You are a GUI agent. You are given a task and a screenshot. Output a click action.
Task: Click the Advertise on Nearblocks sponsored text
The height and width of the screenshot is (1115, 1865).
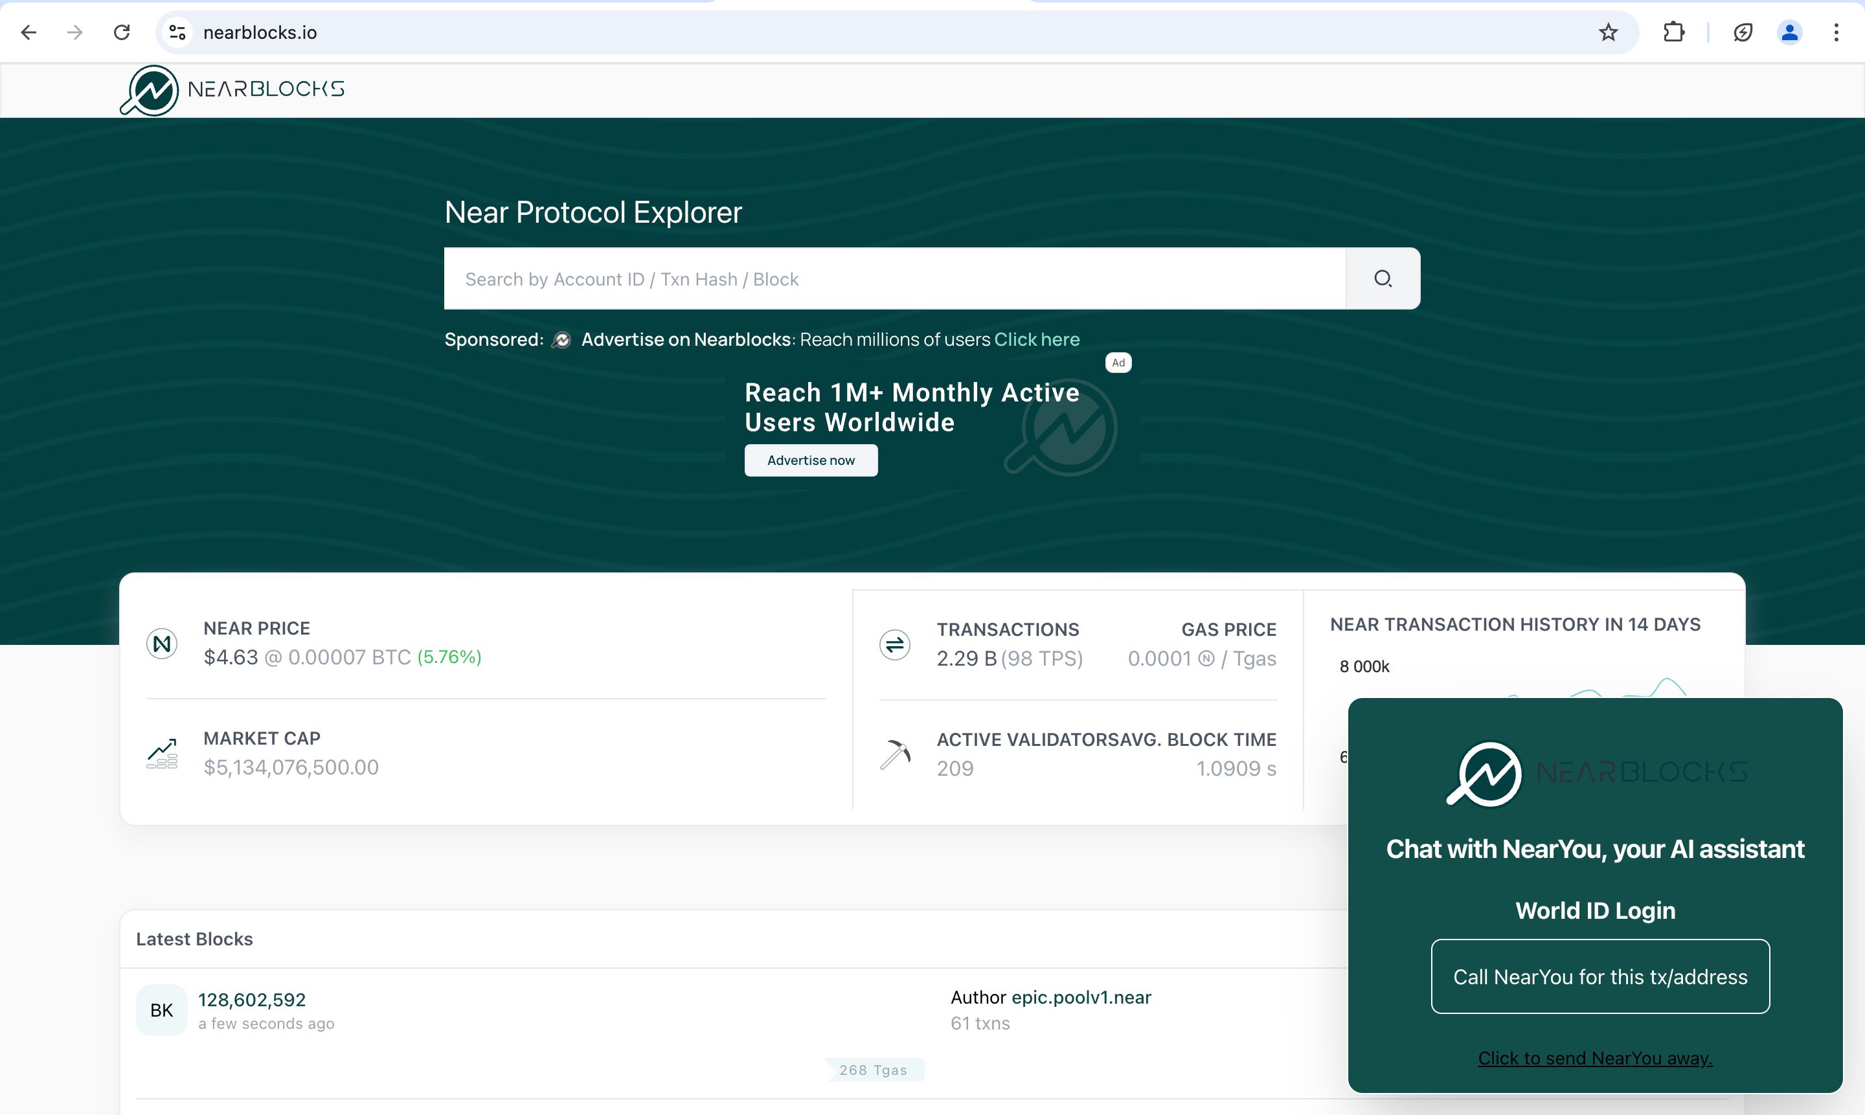[x=685, y=339]
